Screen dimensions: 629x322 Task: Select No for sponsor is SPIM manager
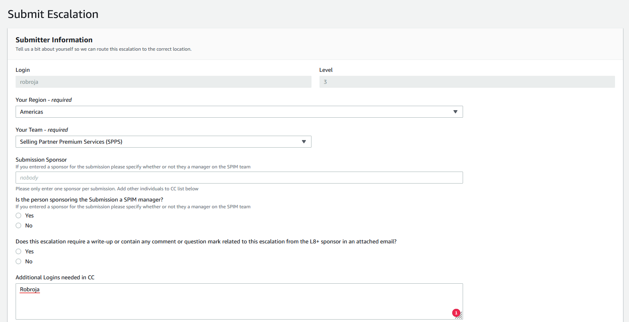(x=18, y=225)
